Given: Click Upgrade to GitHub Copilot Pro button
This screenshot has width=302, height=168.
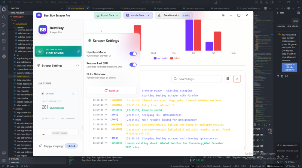Looking at the screenshot, I should (289, 67).
